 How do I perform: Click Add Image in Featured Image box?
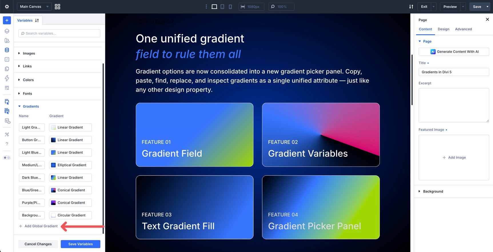[454, 158]
